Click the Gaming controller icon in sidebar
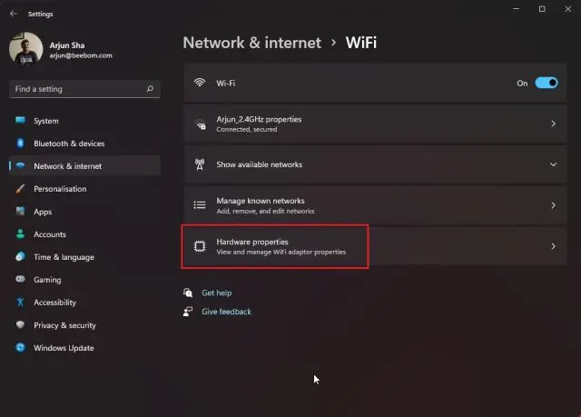581x417 pixels. (20, 280)
